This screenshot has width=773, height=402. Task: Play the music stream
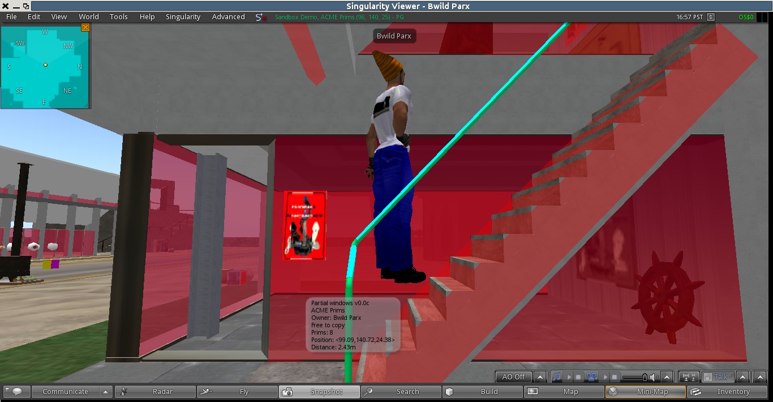[x=569, y=377]
